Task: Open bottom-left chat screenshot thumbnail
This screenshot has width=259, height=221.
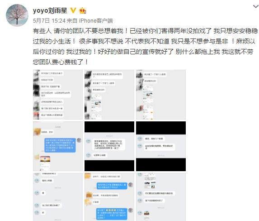Action: (58, 197)
